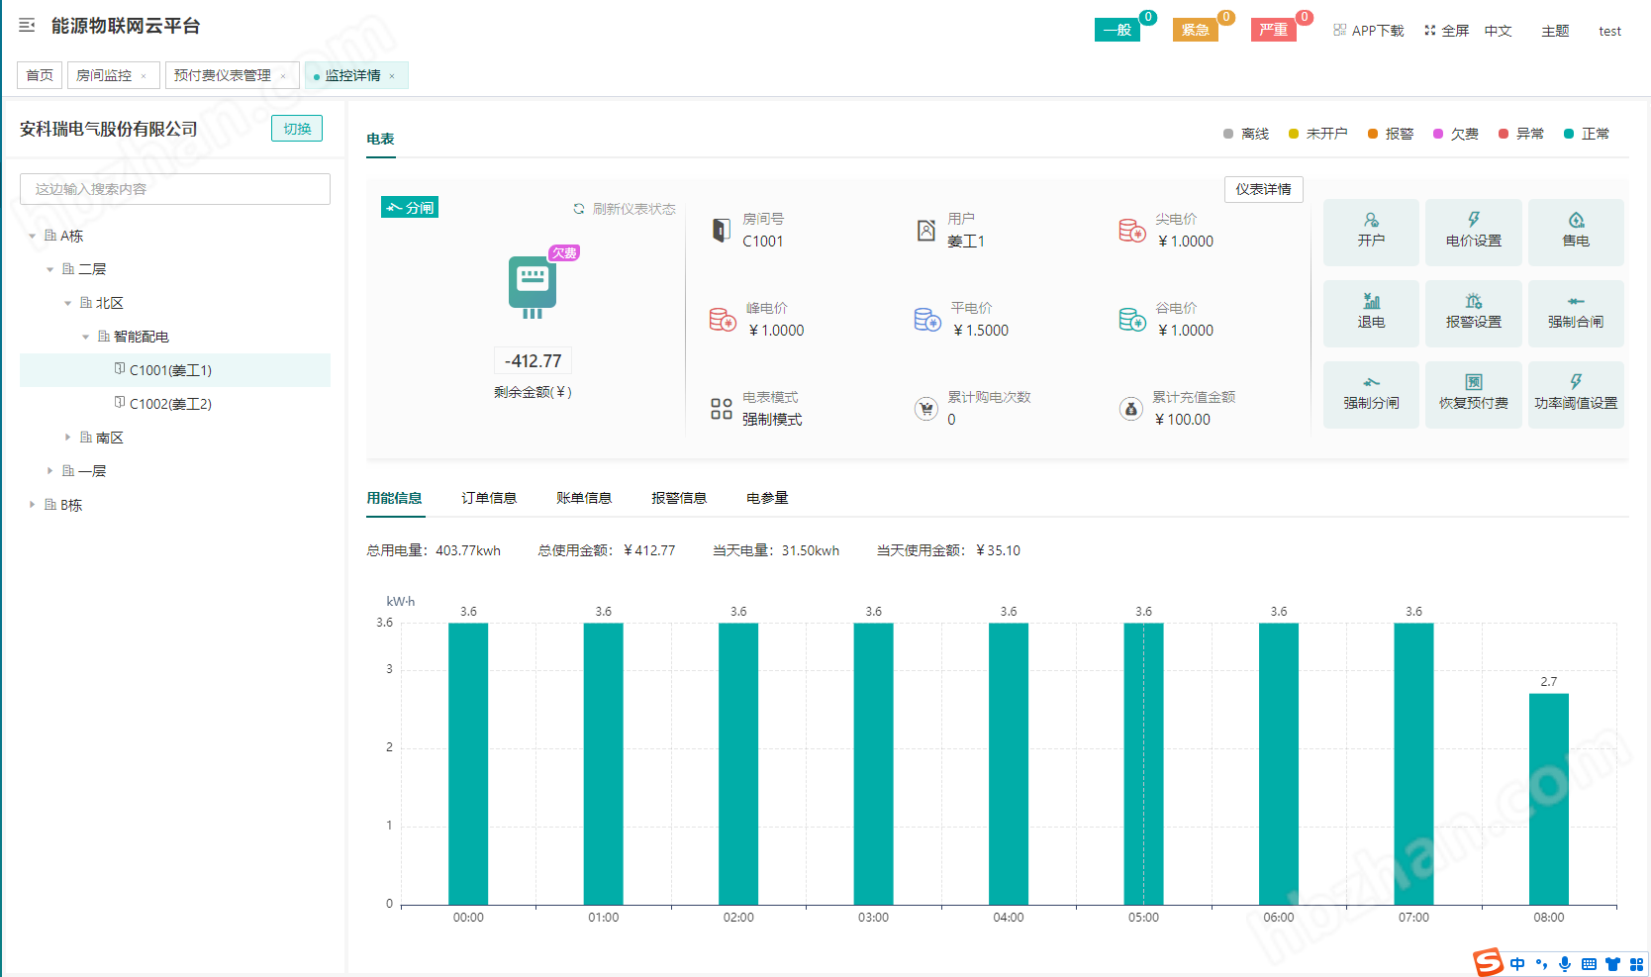Image resolution: width=1651 pixels, height=977 pixels.
Task: Click the hamburger menu beside 能源物联网云平台
Action: pyautogui.click(x=26, y=26)
